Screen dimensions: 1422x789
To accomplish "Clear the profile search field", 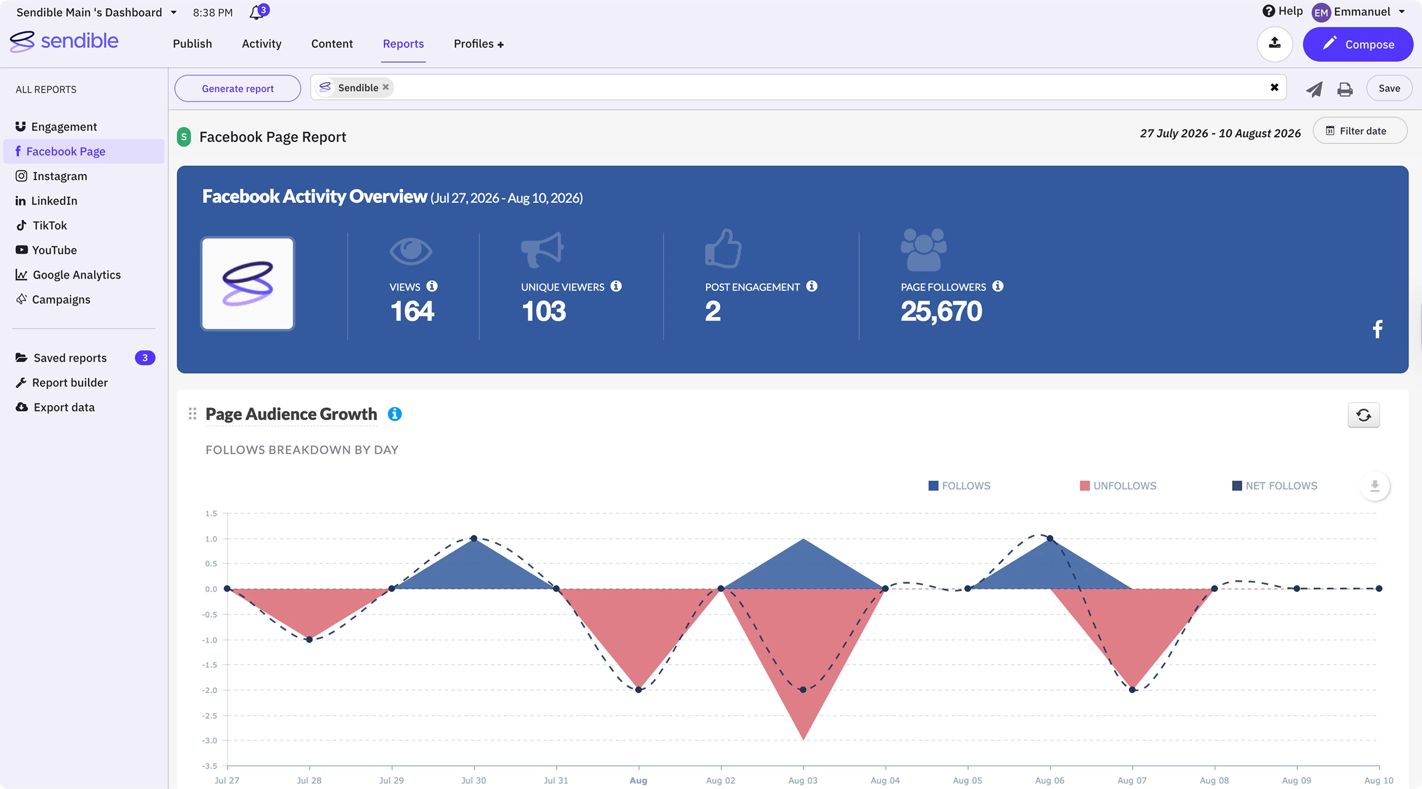I will 1274,87.
